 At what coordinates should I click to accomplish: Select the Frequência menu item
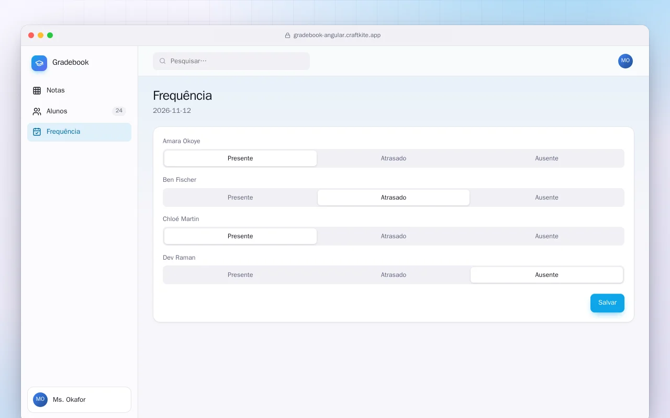[79, 132]
